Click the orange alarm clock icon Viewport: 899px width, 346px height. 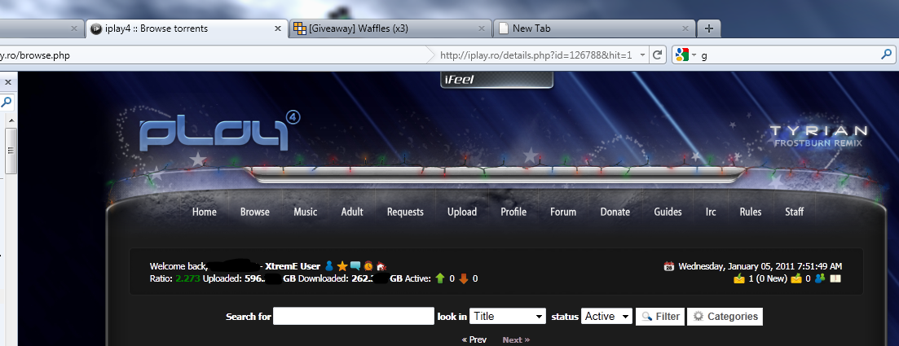(x=368, y=265)
